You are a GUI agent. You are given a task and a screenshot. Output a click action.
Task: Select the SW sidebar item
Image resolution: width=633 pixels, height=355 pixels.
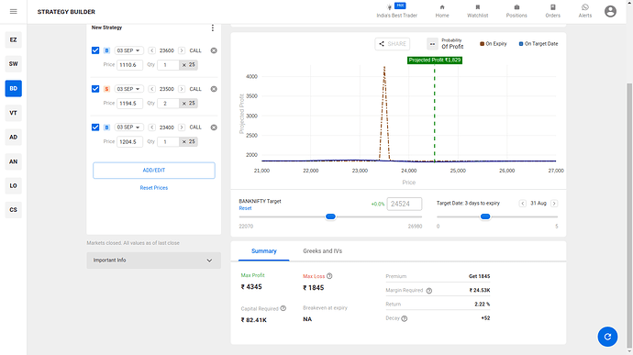[14, 64]
